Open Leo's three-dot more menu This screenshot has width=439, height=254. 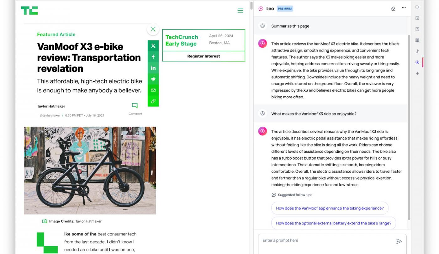(x=404, y=8)
